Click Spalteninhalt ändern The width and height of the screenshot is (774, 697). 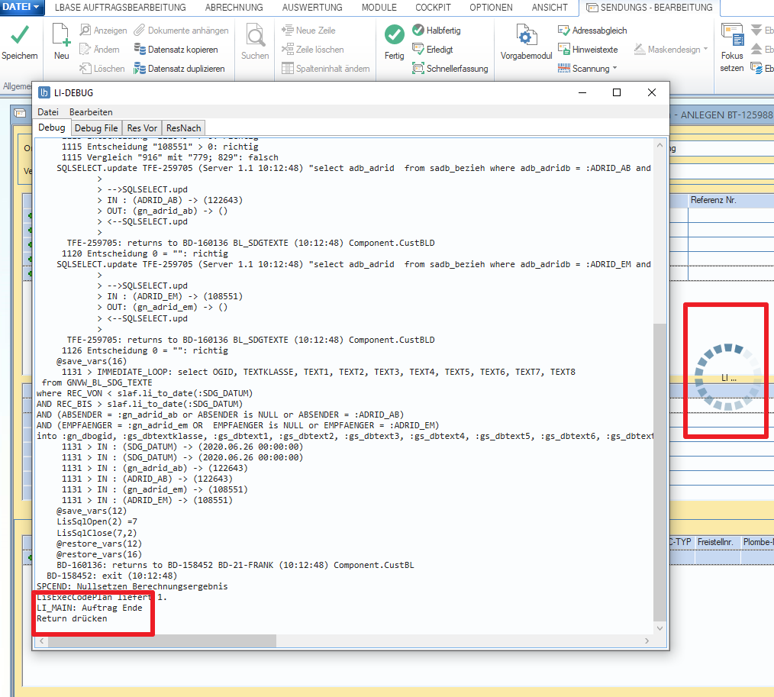pos(326,69)
